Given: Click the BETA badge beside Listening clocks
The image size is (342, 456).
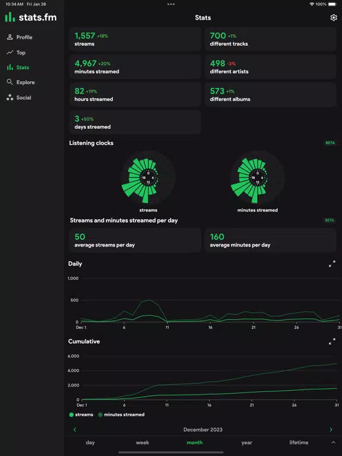Looking at the screenshot, I should [330, 142].
